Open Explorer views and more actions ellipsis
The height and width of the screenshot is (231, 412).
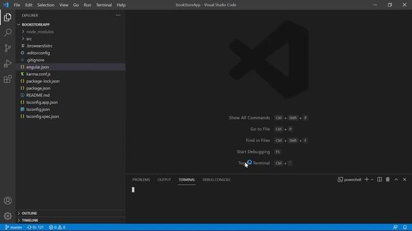tap(118, 15)
